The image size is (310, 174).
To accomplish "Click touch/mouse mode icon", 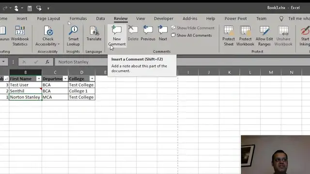I will [x=16, y=8].
